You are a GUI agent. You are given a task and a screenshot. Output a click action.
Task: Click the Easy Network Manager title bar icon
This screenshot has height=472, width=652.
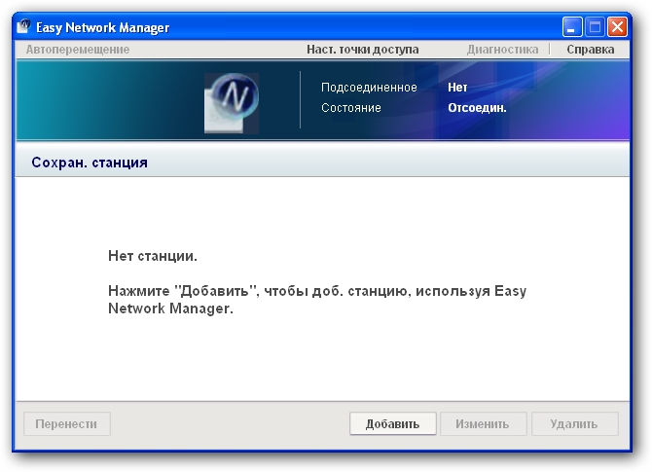23,26
